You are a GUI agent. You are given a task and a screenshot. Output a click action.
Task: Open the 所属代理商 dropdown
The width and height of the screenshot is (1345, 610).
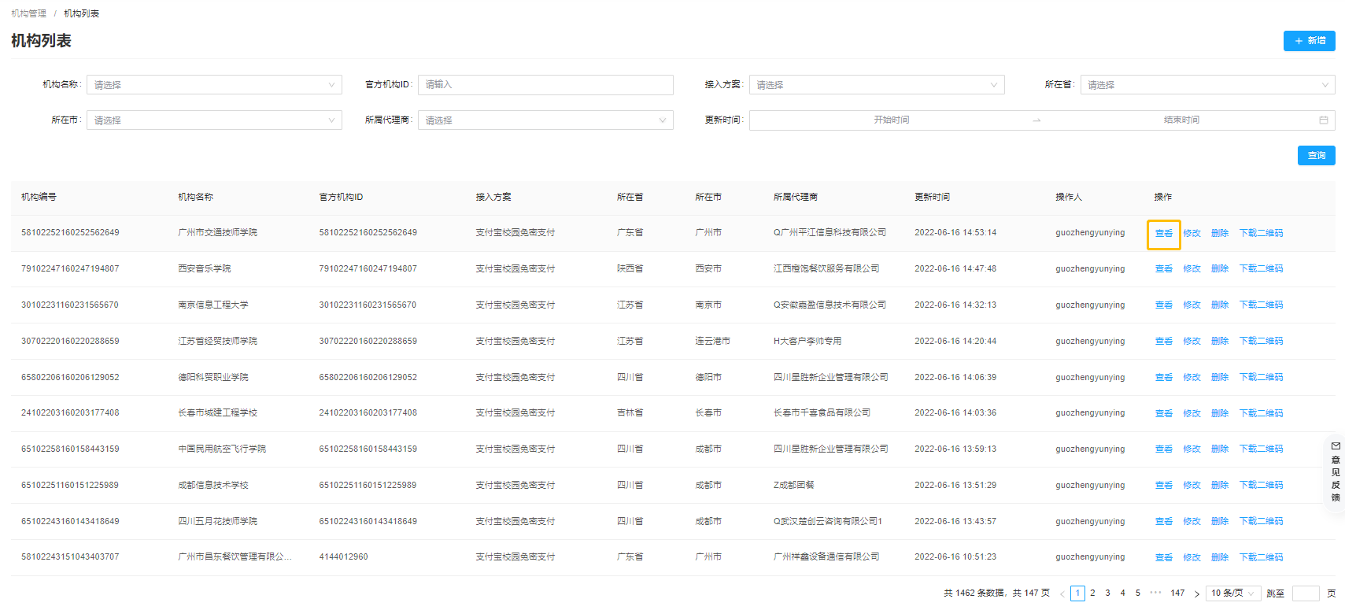click(545, 120)
